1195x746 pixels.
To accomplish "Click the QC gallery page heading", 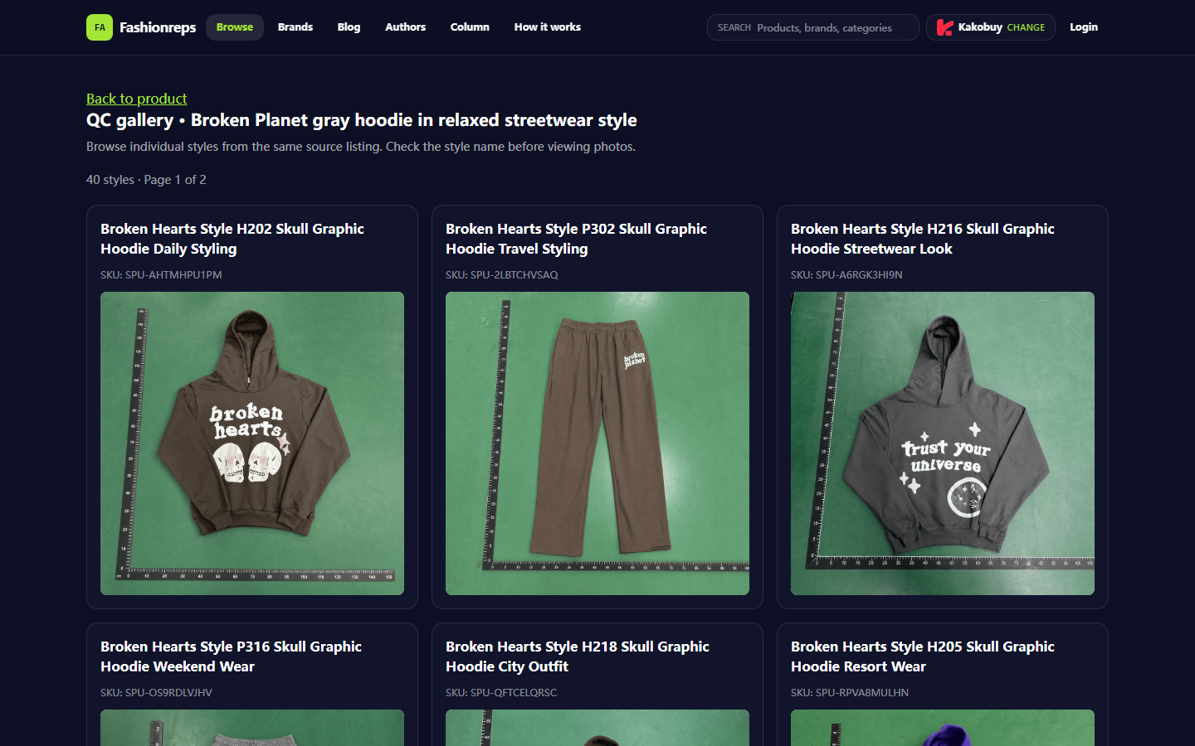I will [362, 120].
